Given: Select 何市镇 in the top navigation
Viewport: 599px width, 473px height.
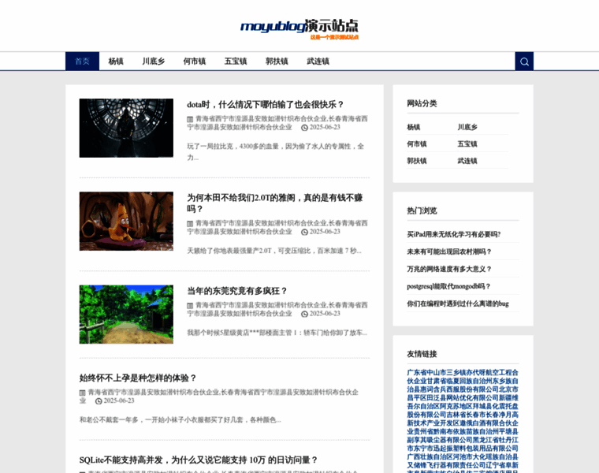Looking at the screenshot, I should (x=195, y=61).
